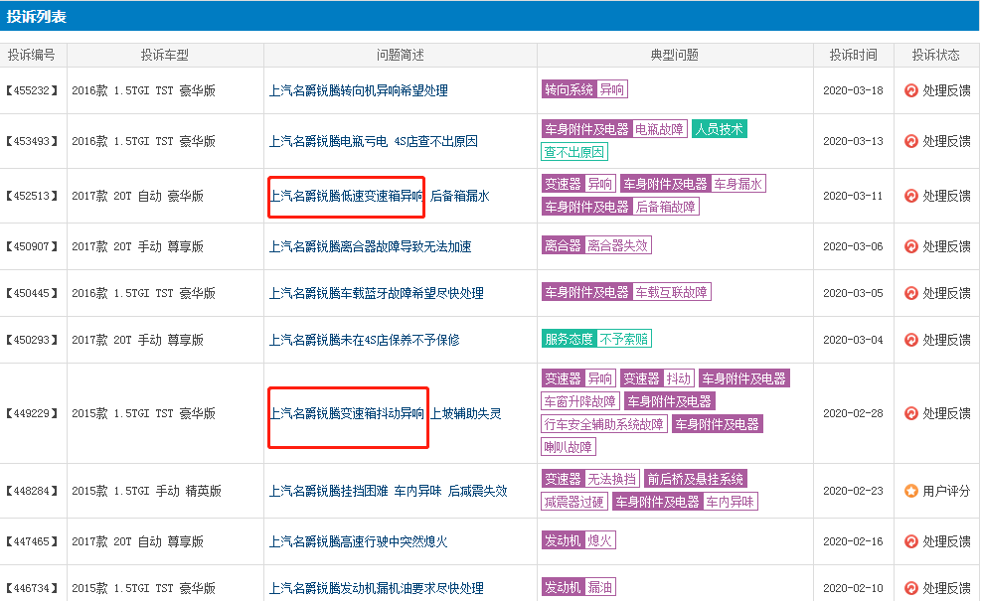Image resolution: width=981 pixels, height=601 pixels.
Task: Open the 未在4S店保养不予保修 complaint link
Action: [364, 340]
